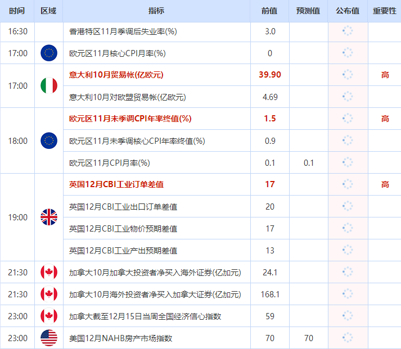Click the 18:00 time cell
Image resolution: width=401 pixels, height=349 pixels.
[x=17, y=140]
